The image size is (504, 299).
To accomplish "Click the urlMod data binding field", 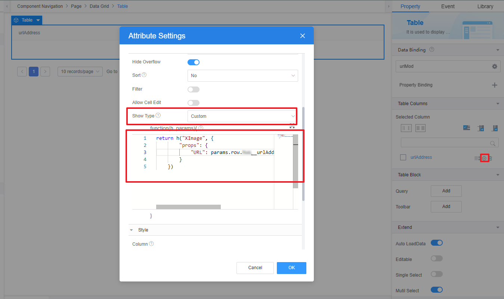I will click(x=447, y=66).
